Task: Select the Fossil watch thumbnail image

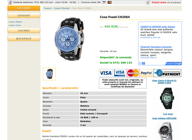Action: tap(49, 74)
